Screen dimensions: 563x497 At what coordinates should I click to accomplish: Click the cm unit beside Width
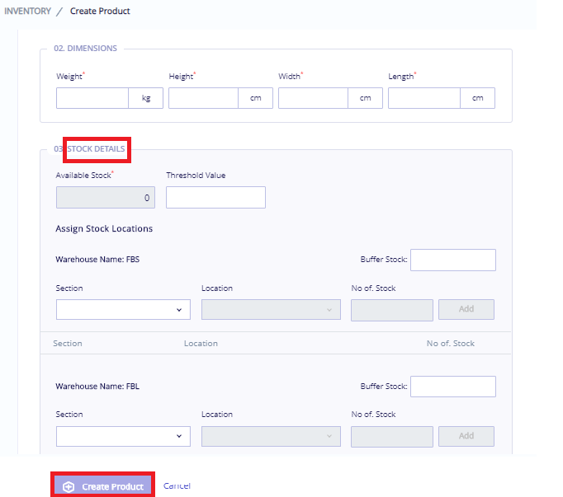click(x=366, y=98)
